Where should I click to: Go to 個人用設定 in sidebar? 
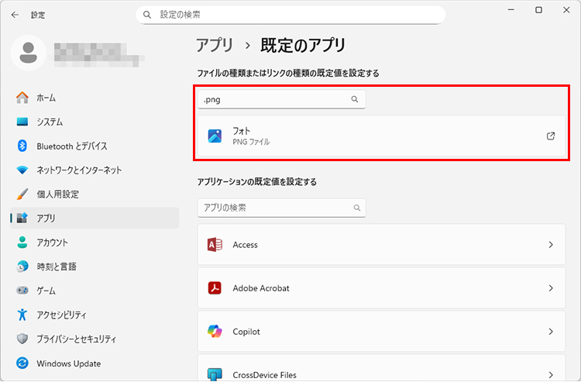pos(57,194)
